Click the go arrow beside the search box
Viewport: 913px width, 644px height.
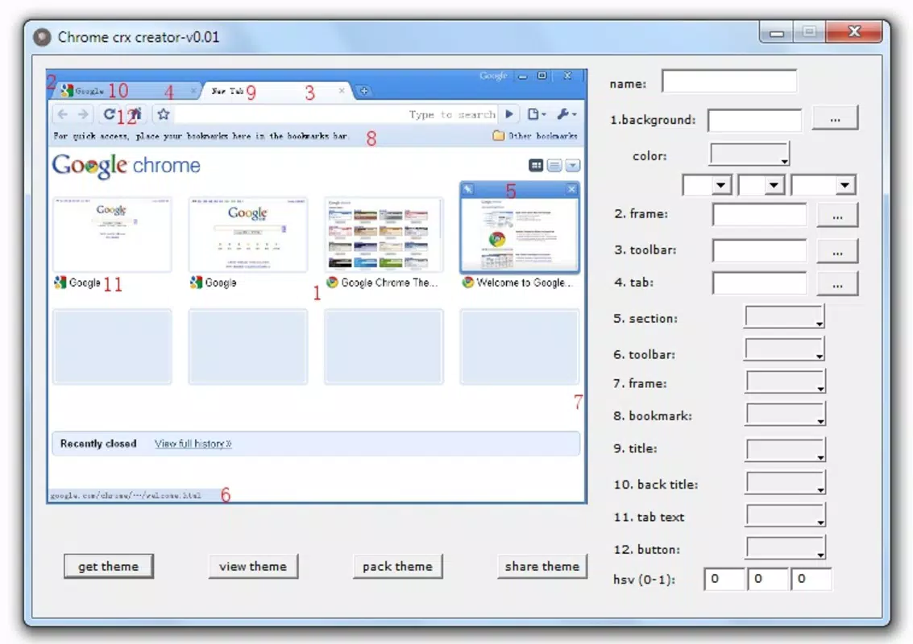[509, 114]
